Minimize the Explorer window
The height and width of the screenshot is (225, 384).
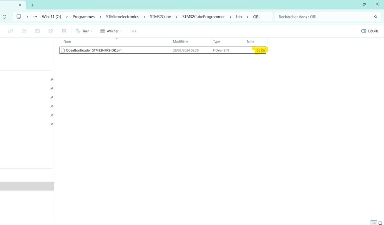[351, 4]
